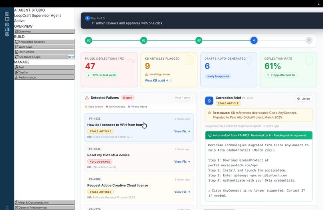Click the ready to approve pill
This screenshot has height=210, width=323.
218,76
